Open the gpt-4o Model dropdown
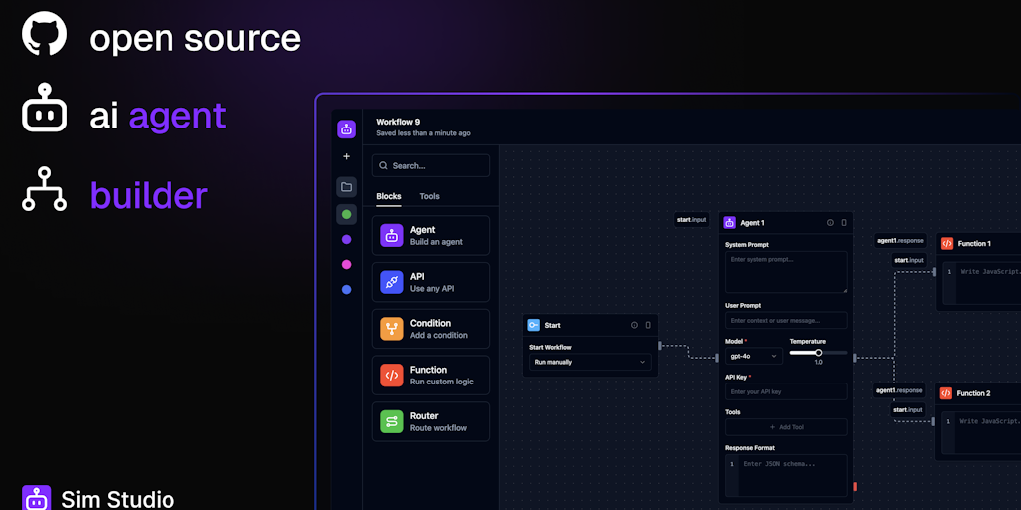The image size is (1021, 510). click(x=754, y=356)
